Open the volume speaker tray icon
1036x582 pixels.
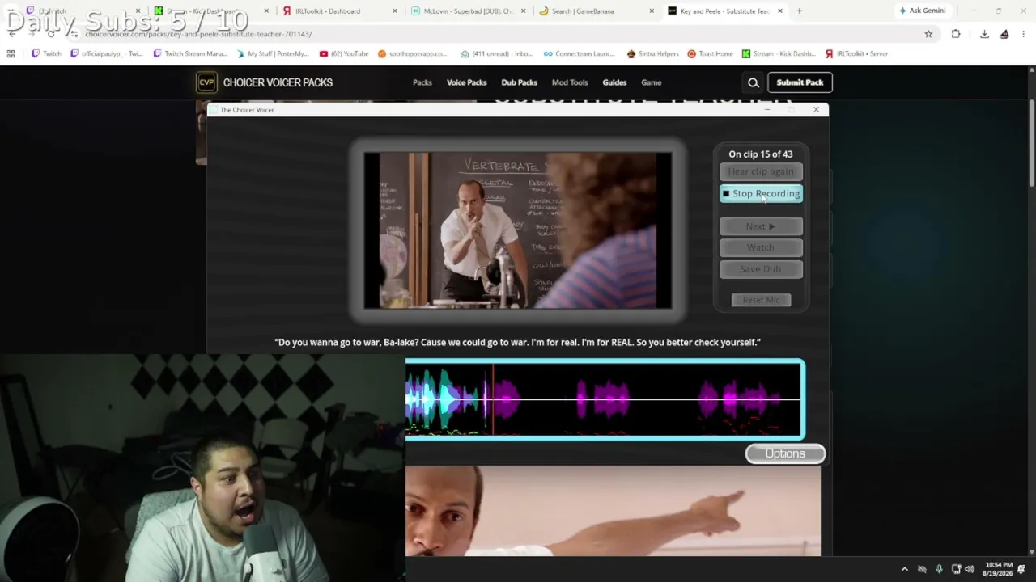pos(970,569)
